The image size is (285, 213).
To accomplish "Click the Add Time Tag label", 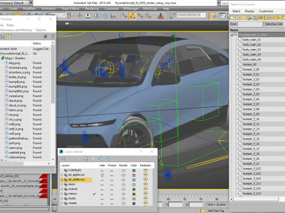I will pyautogui.click(x=216, y=211).
